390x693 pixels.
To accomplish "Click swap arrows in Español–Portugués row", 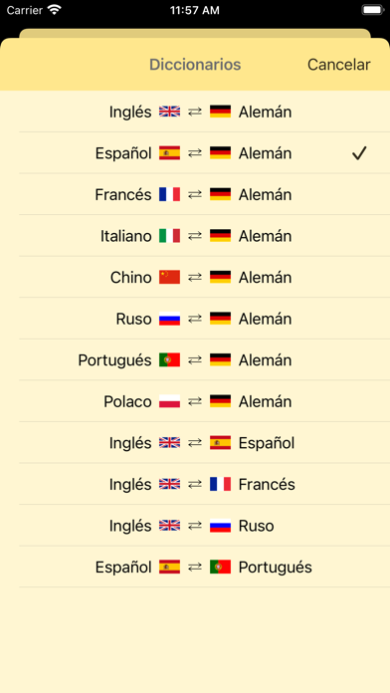I will [x=195, y=567].
